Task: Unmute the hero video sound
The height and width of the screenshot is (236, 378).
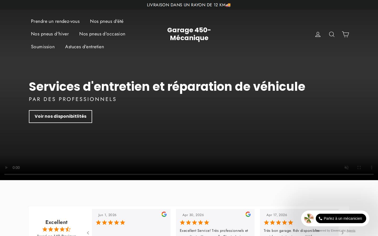Action: [x=346, y=168]
